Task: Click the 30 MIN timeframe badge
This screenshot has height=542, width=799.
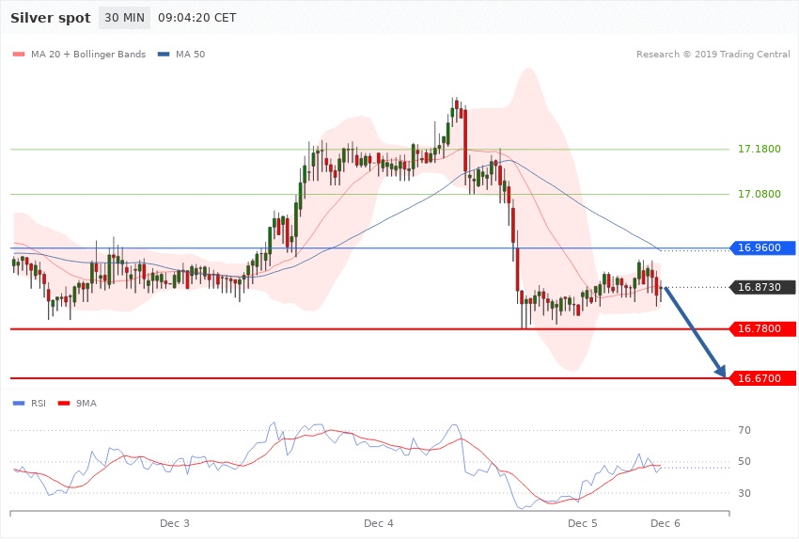Action: [124, 18]
